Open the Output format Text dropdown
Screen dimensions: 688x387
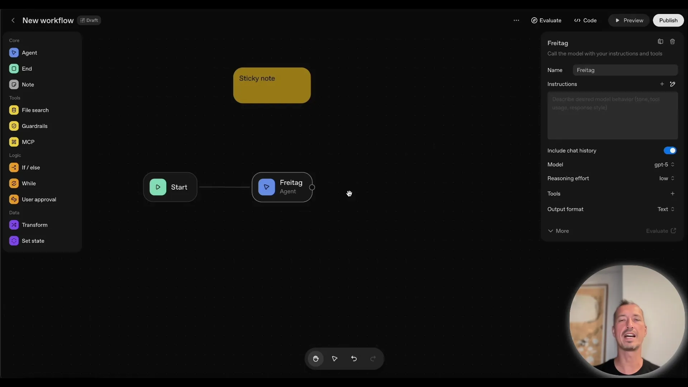[x=665, y=209]
